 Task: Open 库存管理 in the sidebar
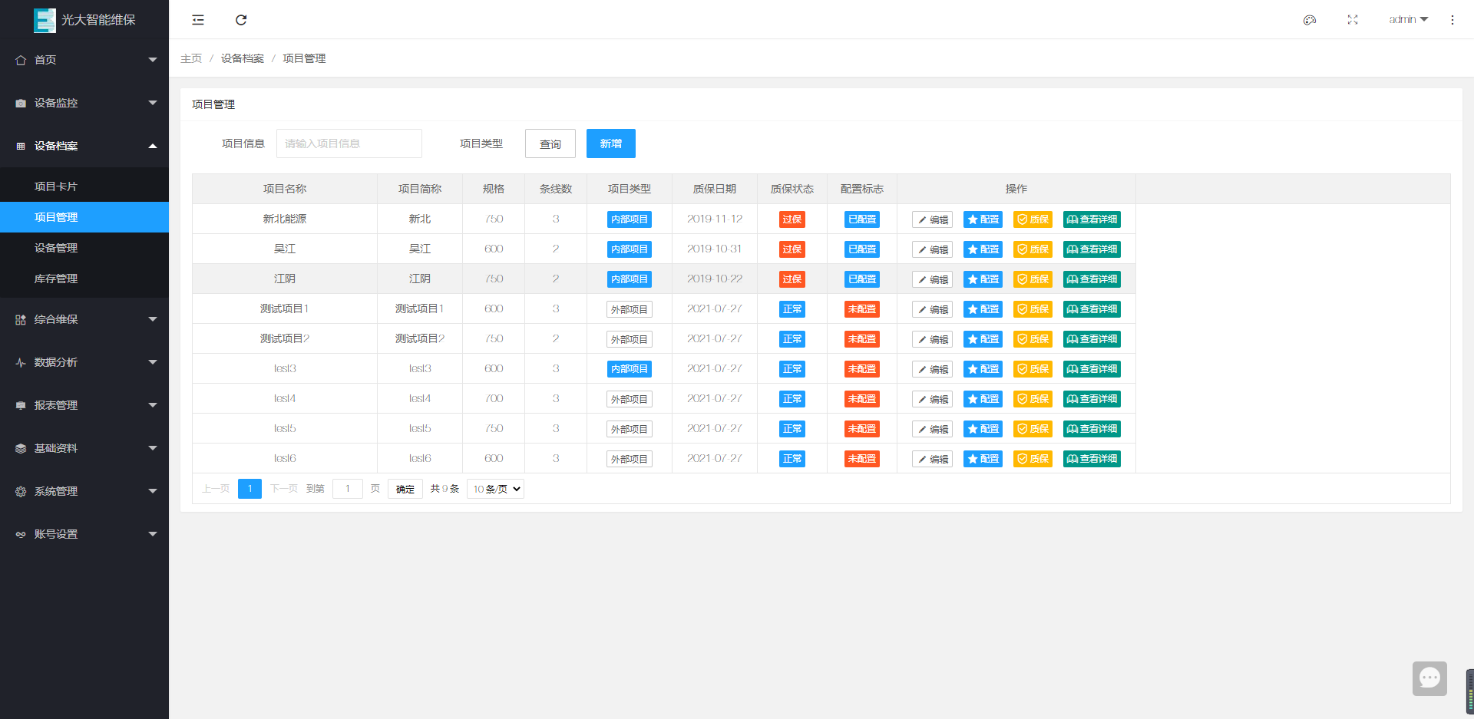pos(84,279)
